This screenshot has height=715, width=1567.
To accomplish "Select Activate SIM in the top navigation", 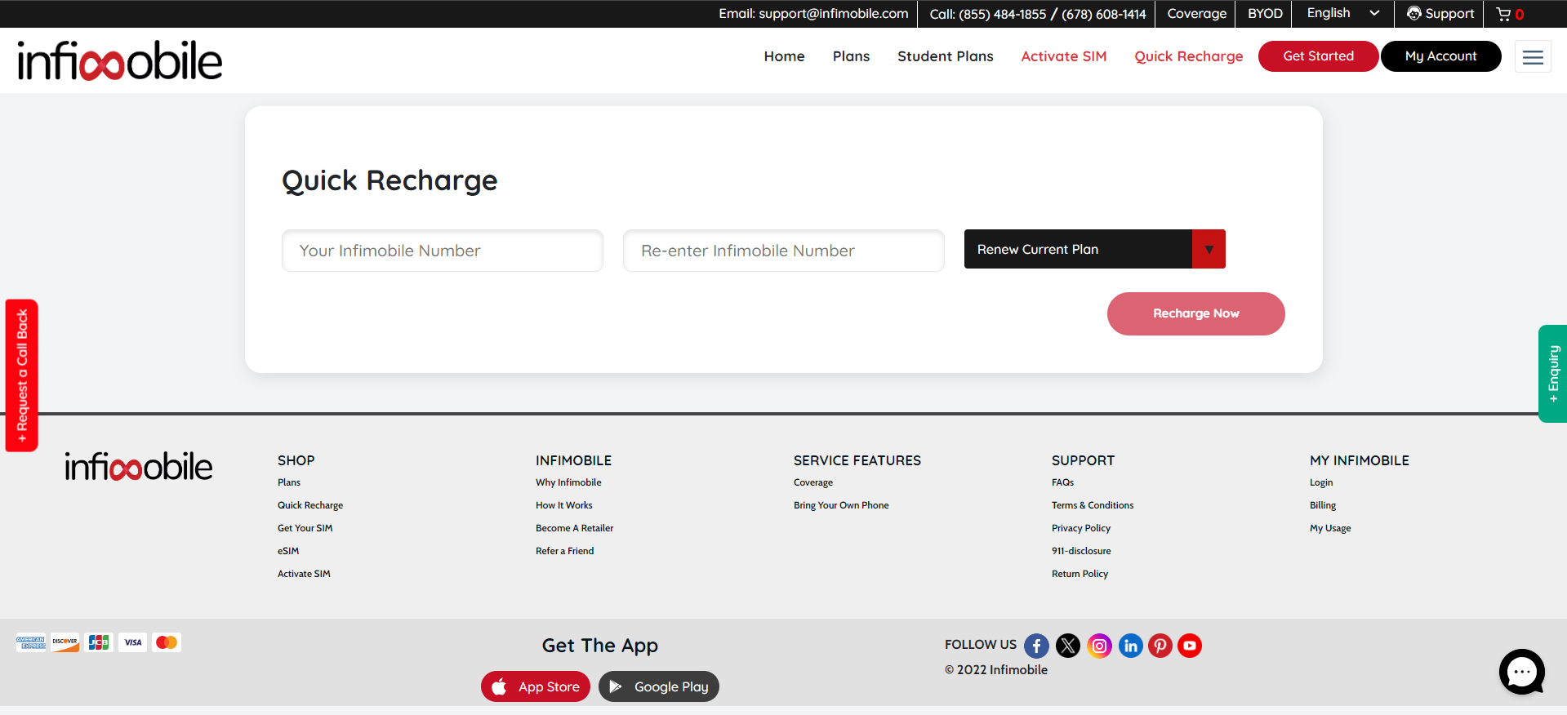I will click(1064, 56).
